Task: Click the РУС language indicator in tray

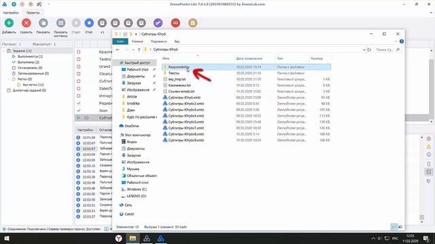Action: coord(396,238)
